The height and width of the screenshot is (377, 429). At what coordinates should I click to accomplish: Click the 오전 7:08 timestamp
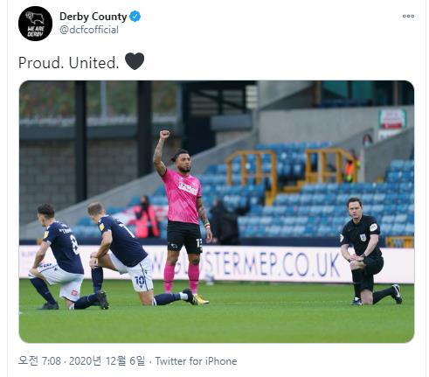pyautogui.click(x=39, y=361)
